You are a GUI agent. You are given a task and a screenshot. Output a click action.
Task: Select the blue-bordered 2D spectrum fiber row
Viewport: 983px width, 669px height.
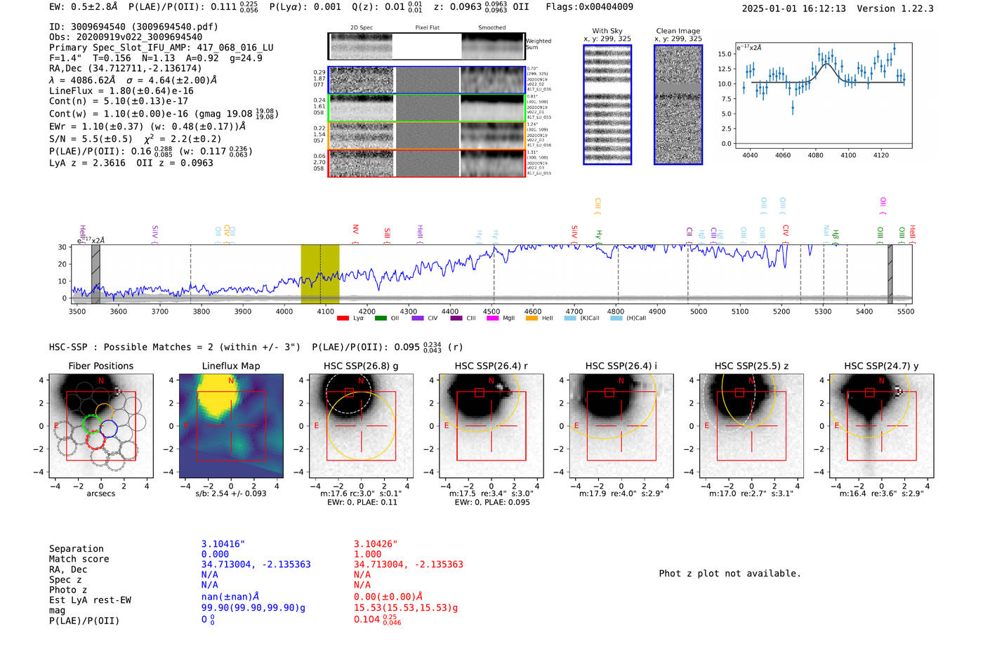(x=426, y=80)
